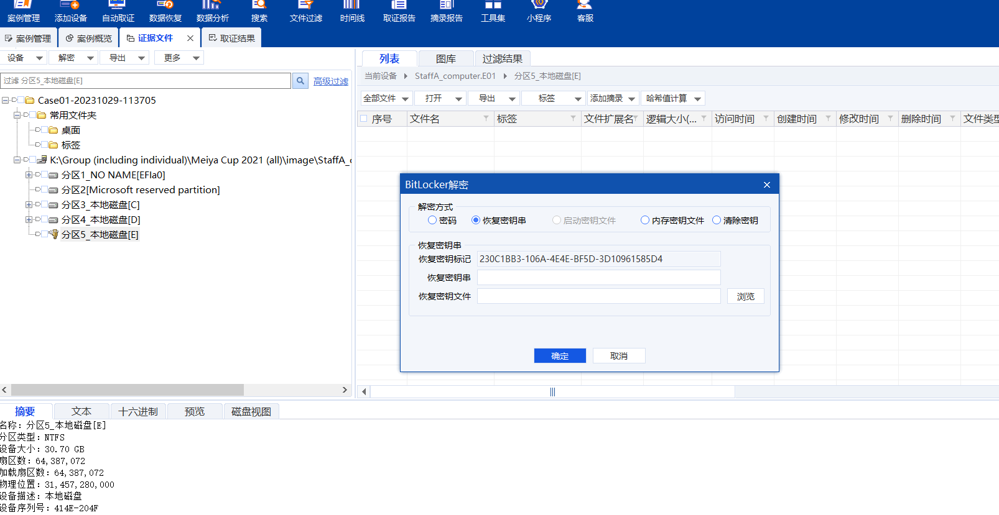Open 客服 support from the toolbar
This screenshot has height=515, width=999.
[585, 12]
